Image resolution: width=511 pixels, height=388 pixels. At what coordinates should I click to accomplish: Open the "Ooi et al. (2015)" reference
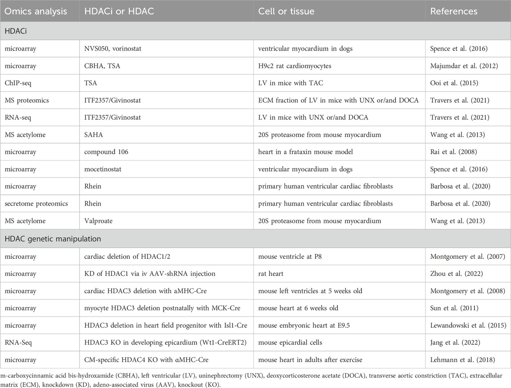coord(454,83)
